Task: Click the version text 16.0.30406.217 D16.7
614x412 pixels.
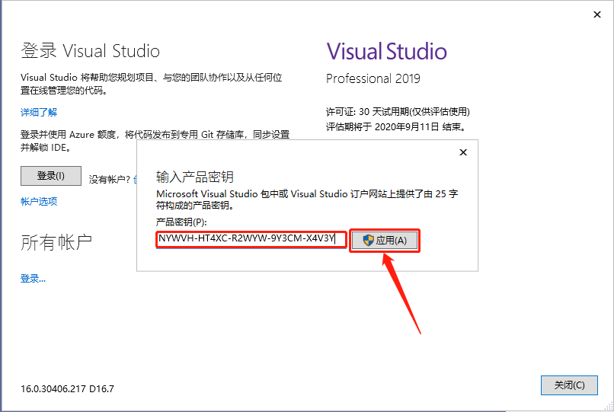Action: point(67,389)
